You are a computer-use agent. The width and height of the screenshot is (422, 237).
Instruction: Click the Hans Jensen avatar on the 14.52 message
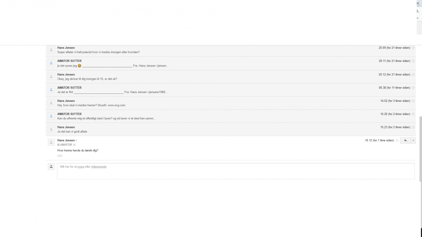point(51,103)
